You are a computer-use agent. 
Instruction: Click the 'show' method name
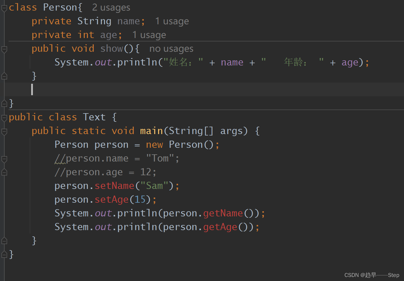point(112,49)
